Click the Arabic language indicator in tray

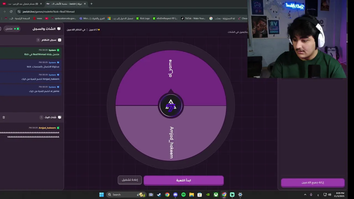[x=318, y=195]
